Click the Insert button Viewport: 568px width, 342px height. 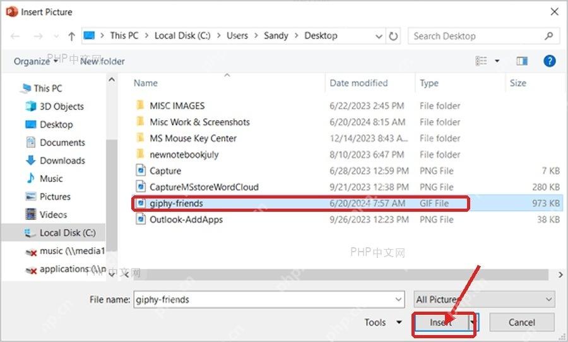coord(441,322)
